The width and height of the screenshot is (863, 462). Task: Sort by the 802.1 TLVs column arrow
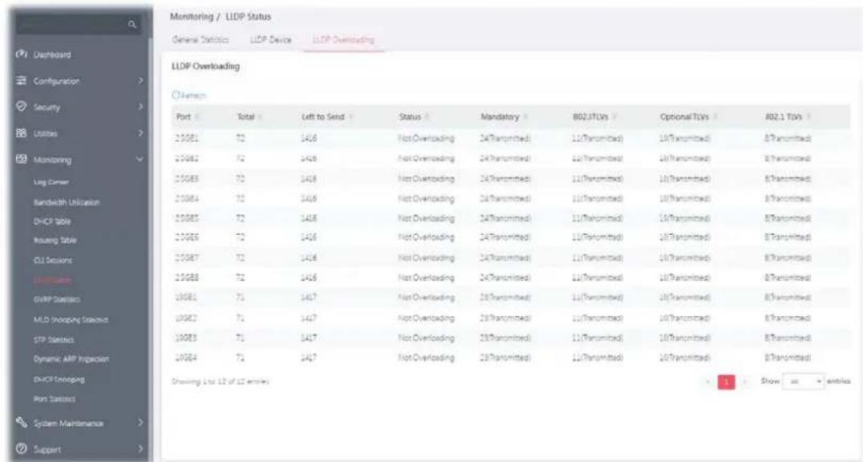(x=809, y=117)
